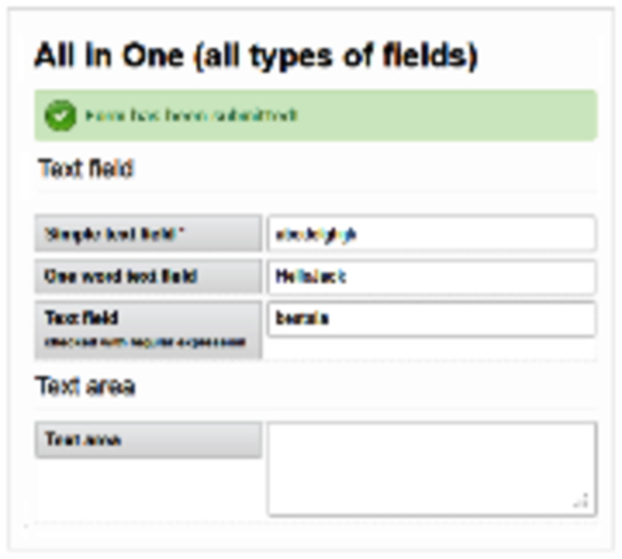Click the form submitted success message text

(191, 115)
